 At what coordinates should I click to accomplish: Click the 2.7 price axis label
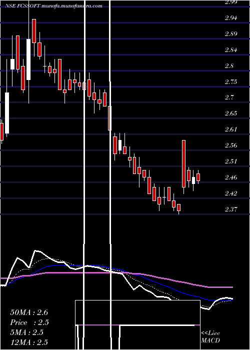[x=229, y=97]
